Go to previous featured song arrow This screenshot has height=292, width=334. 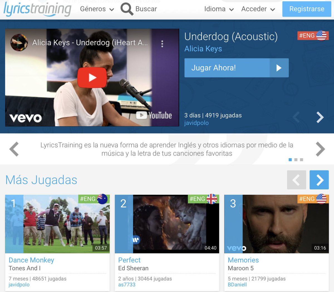coord(296,117)
